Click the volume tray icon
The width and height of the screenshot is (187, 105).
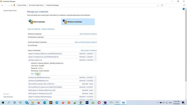point(164,102)
